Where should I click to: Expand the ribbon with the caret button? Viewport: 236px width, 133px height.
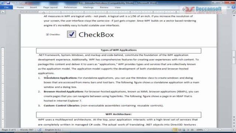point(229,7)
